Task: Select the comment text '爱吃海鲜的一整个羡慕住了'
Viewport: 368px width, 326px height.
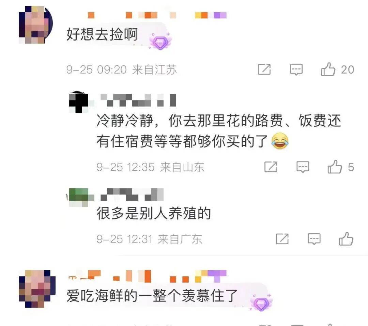Action: click(x=152, y=296)
